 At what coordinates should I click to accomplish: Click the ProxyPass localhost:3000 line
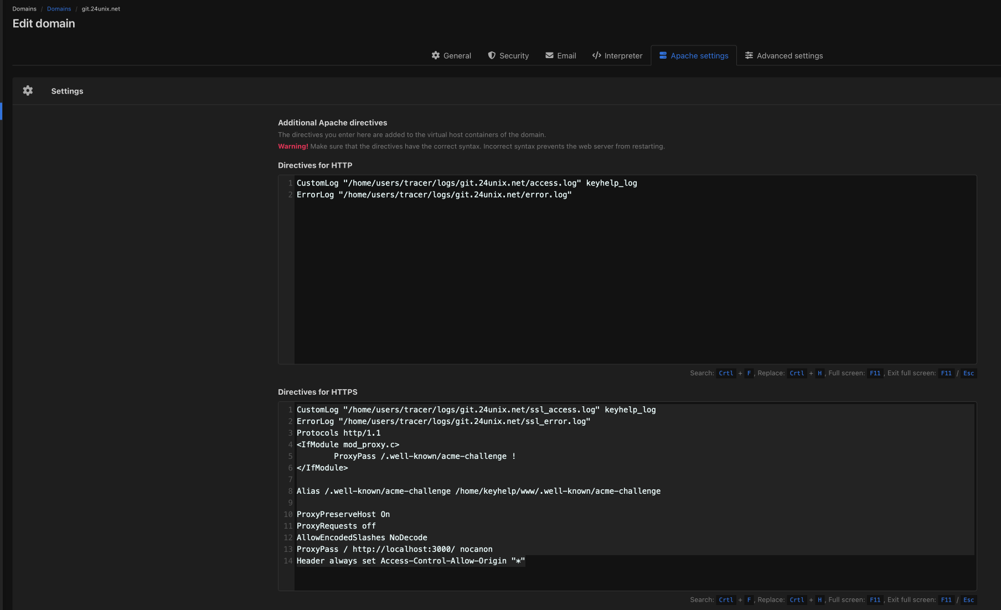click(394, 549)
